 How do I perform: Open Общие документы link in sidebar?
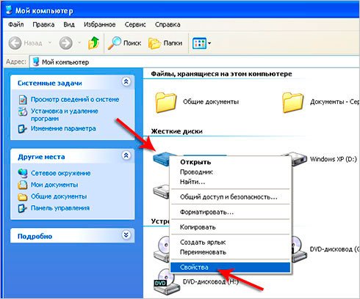pos(59,196)
